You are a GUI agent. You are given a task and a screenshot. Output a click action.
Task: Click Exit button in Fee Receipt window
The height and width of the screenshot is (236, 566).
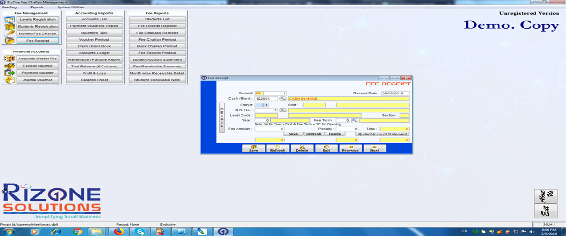(x=326, y=149)
